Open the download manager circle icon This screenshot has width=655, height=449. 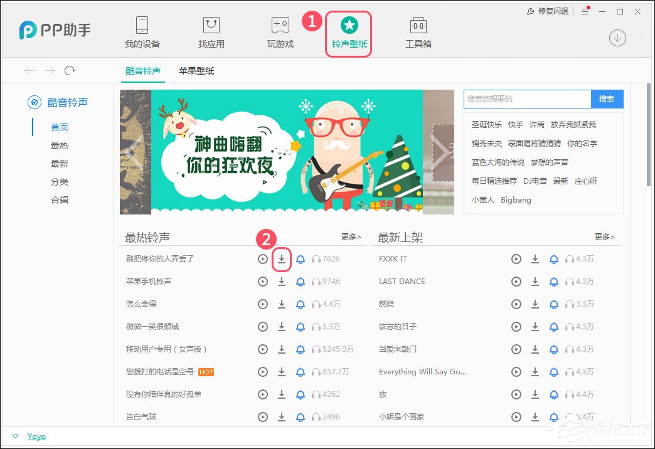point(617,38)
